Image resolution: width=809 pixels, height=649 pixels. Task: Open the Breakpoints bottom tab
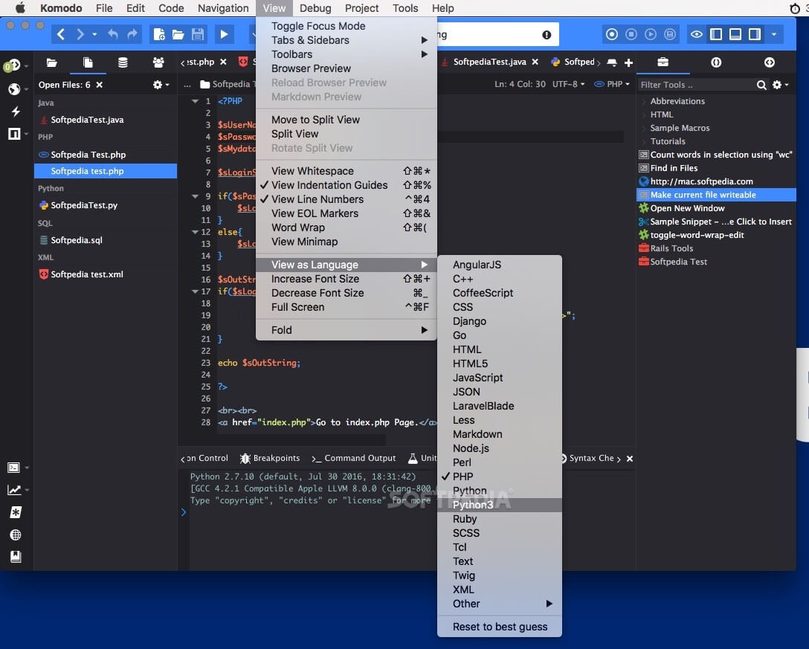271,458
